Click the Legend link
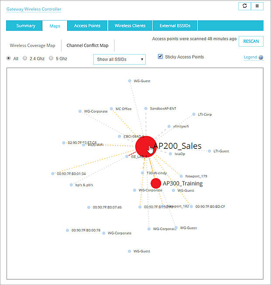Screen dimensions: 271x285 click(250, 58)
